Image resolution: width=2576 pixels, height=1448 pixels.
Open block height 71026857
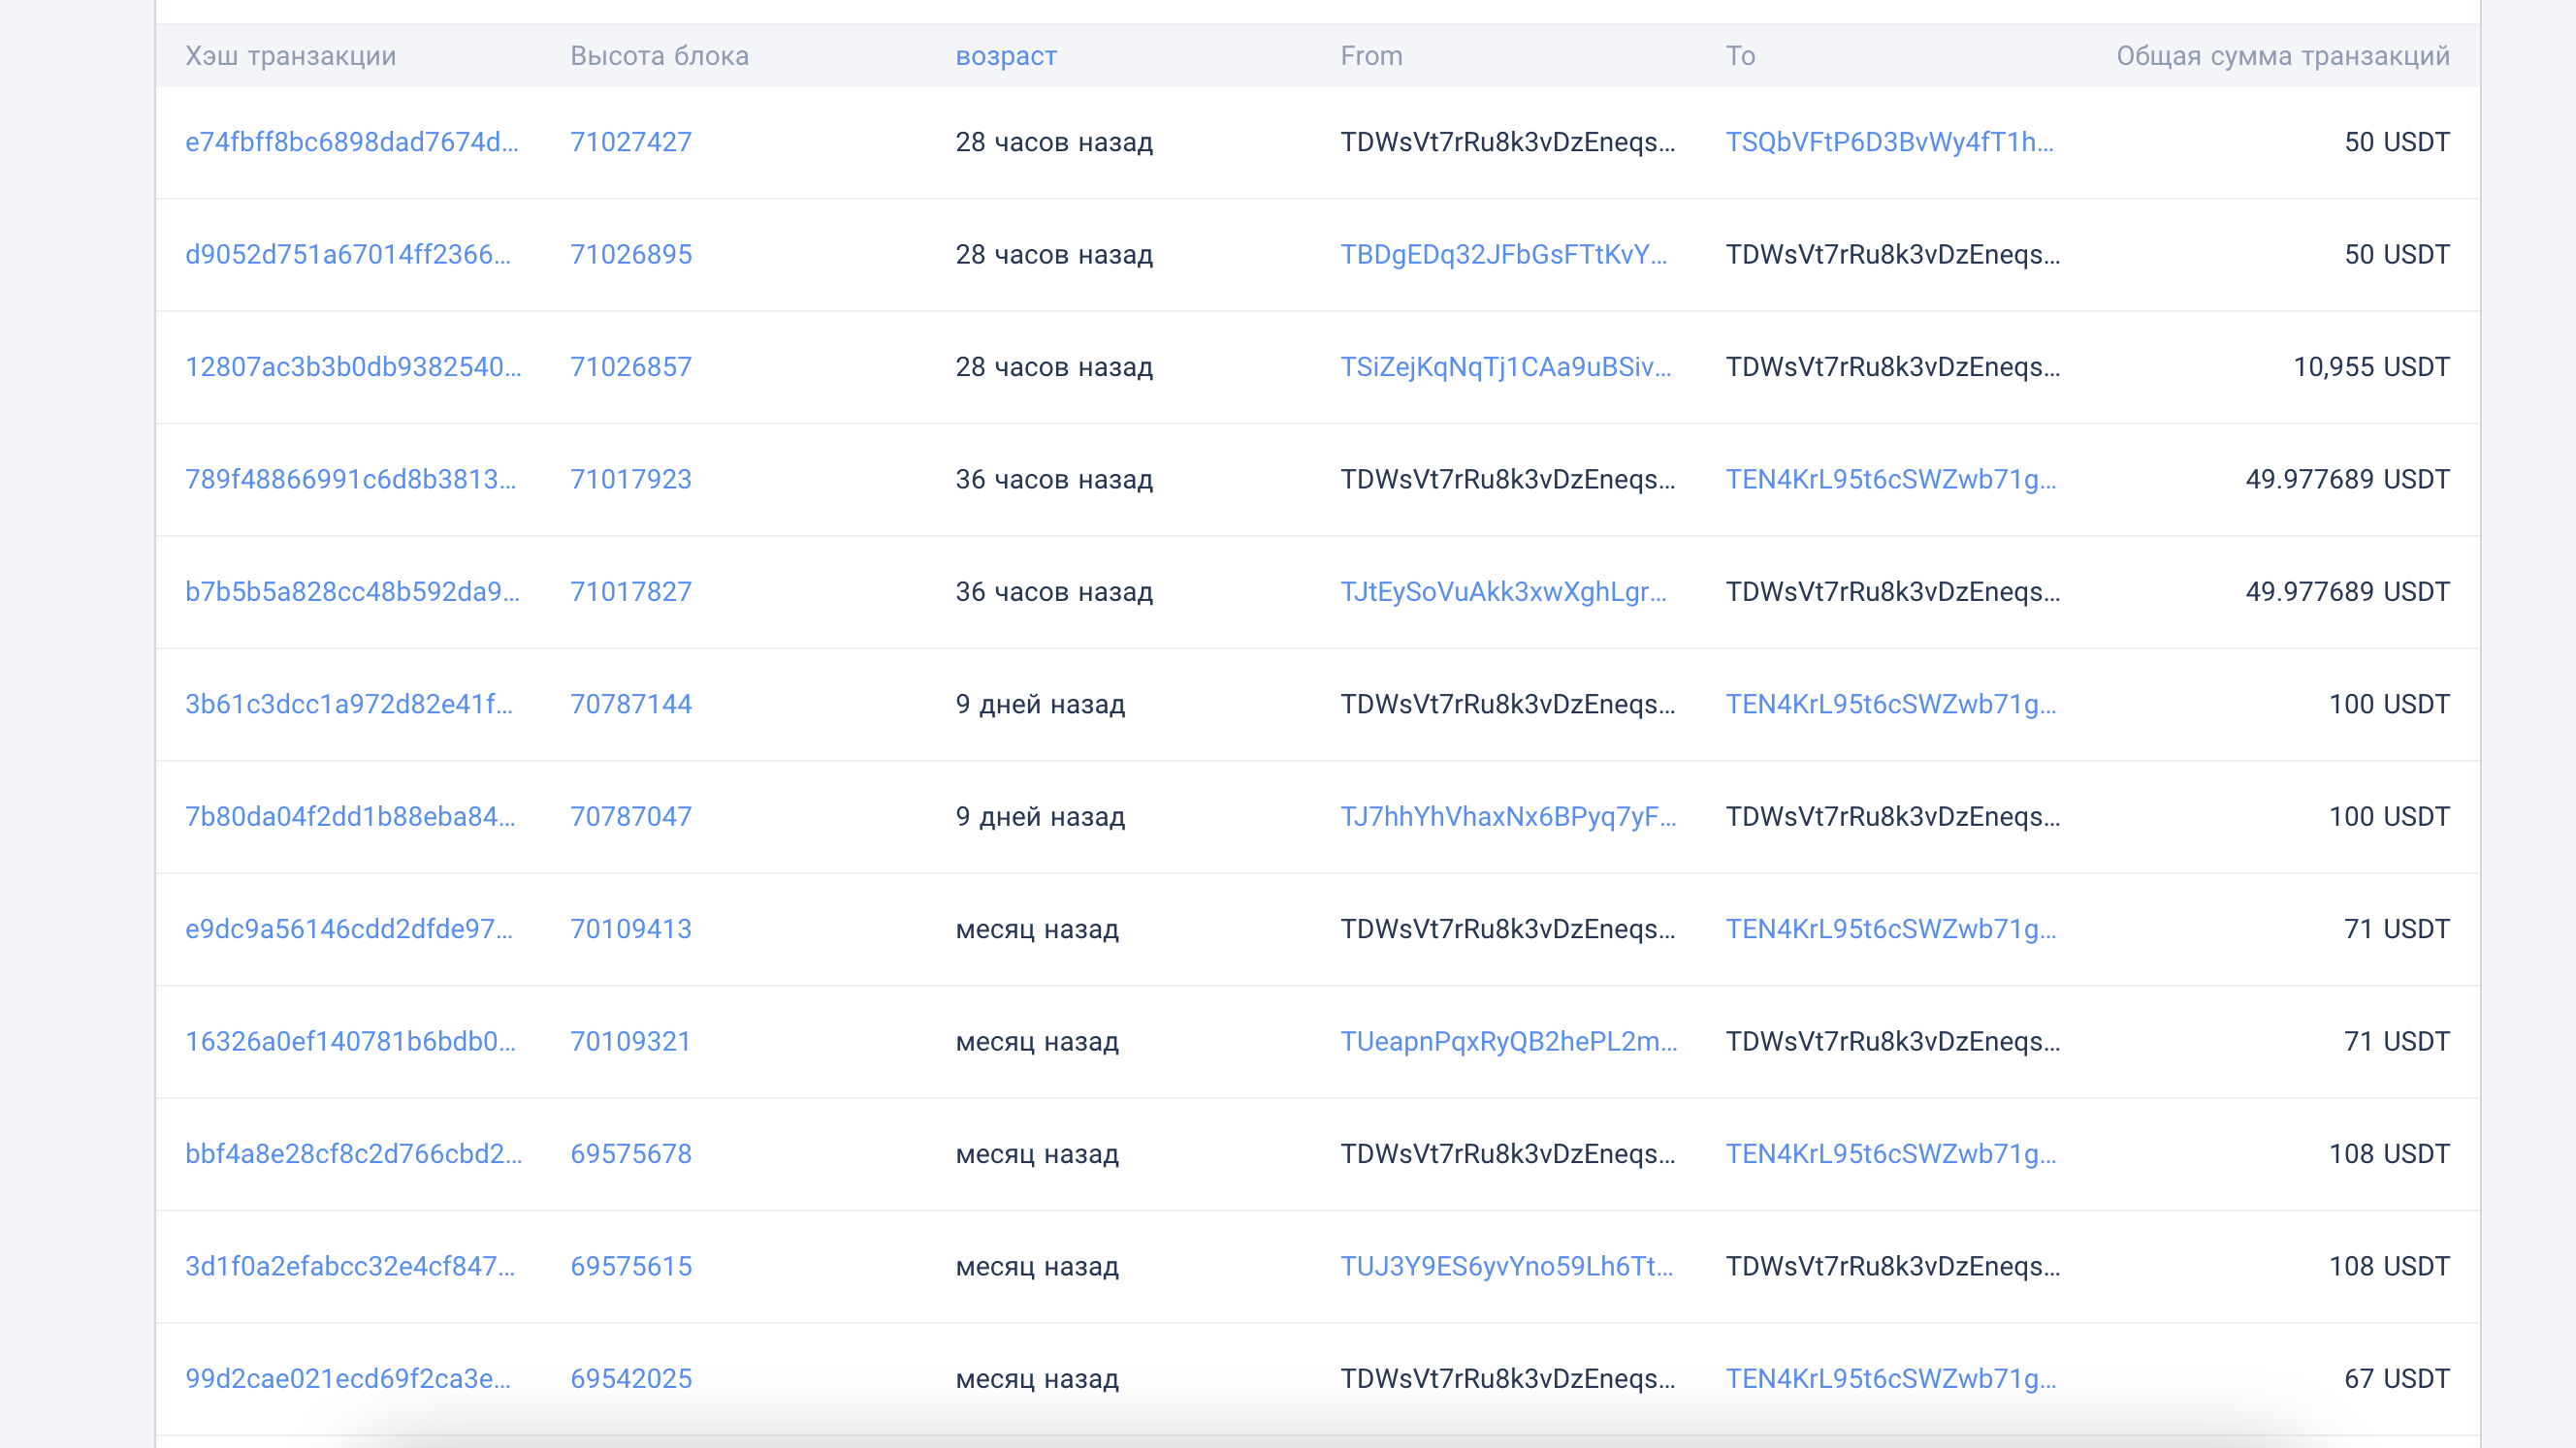pos(631,366)
